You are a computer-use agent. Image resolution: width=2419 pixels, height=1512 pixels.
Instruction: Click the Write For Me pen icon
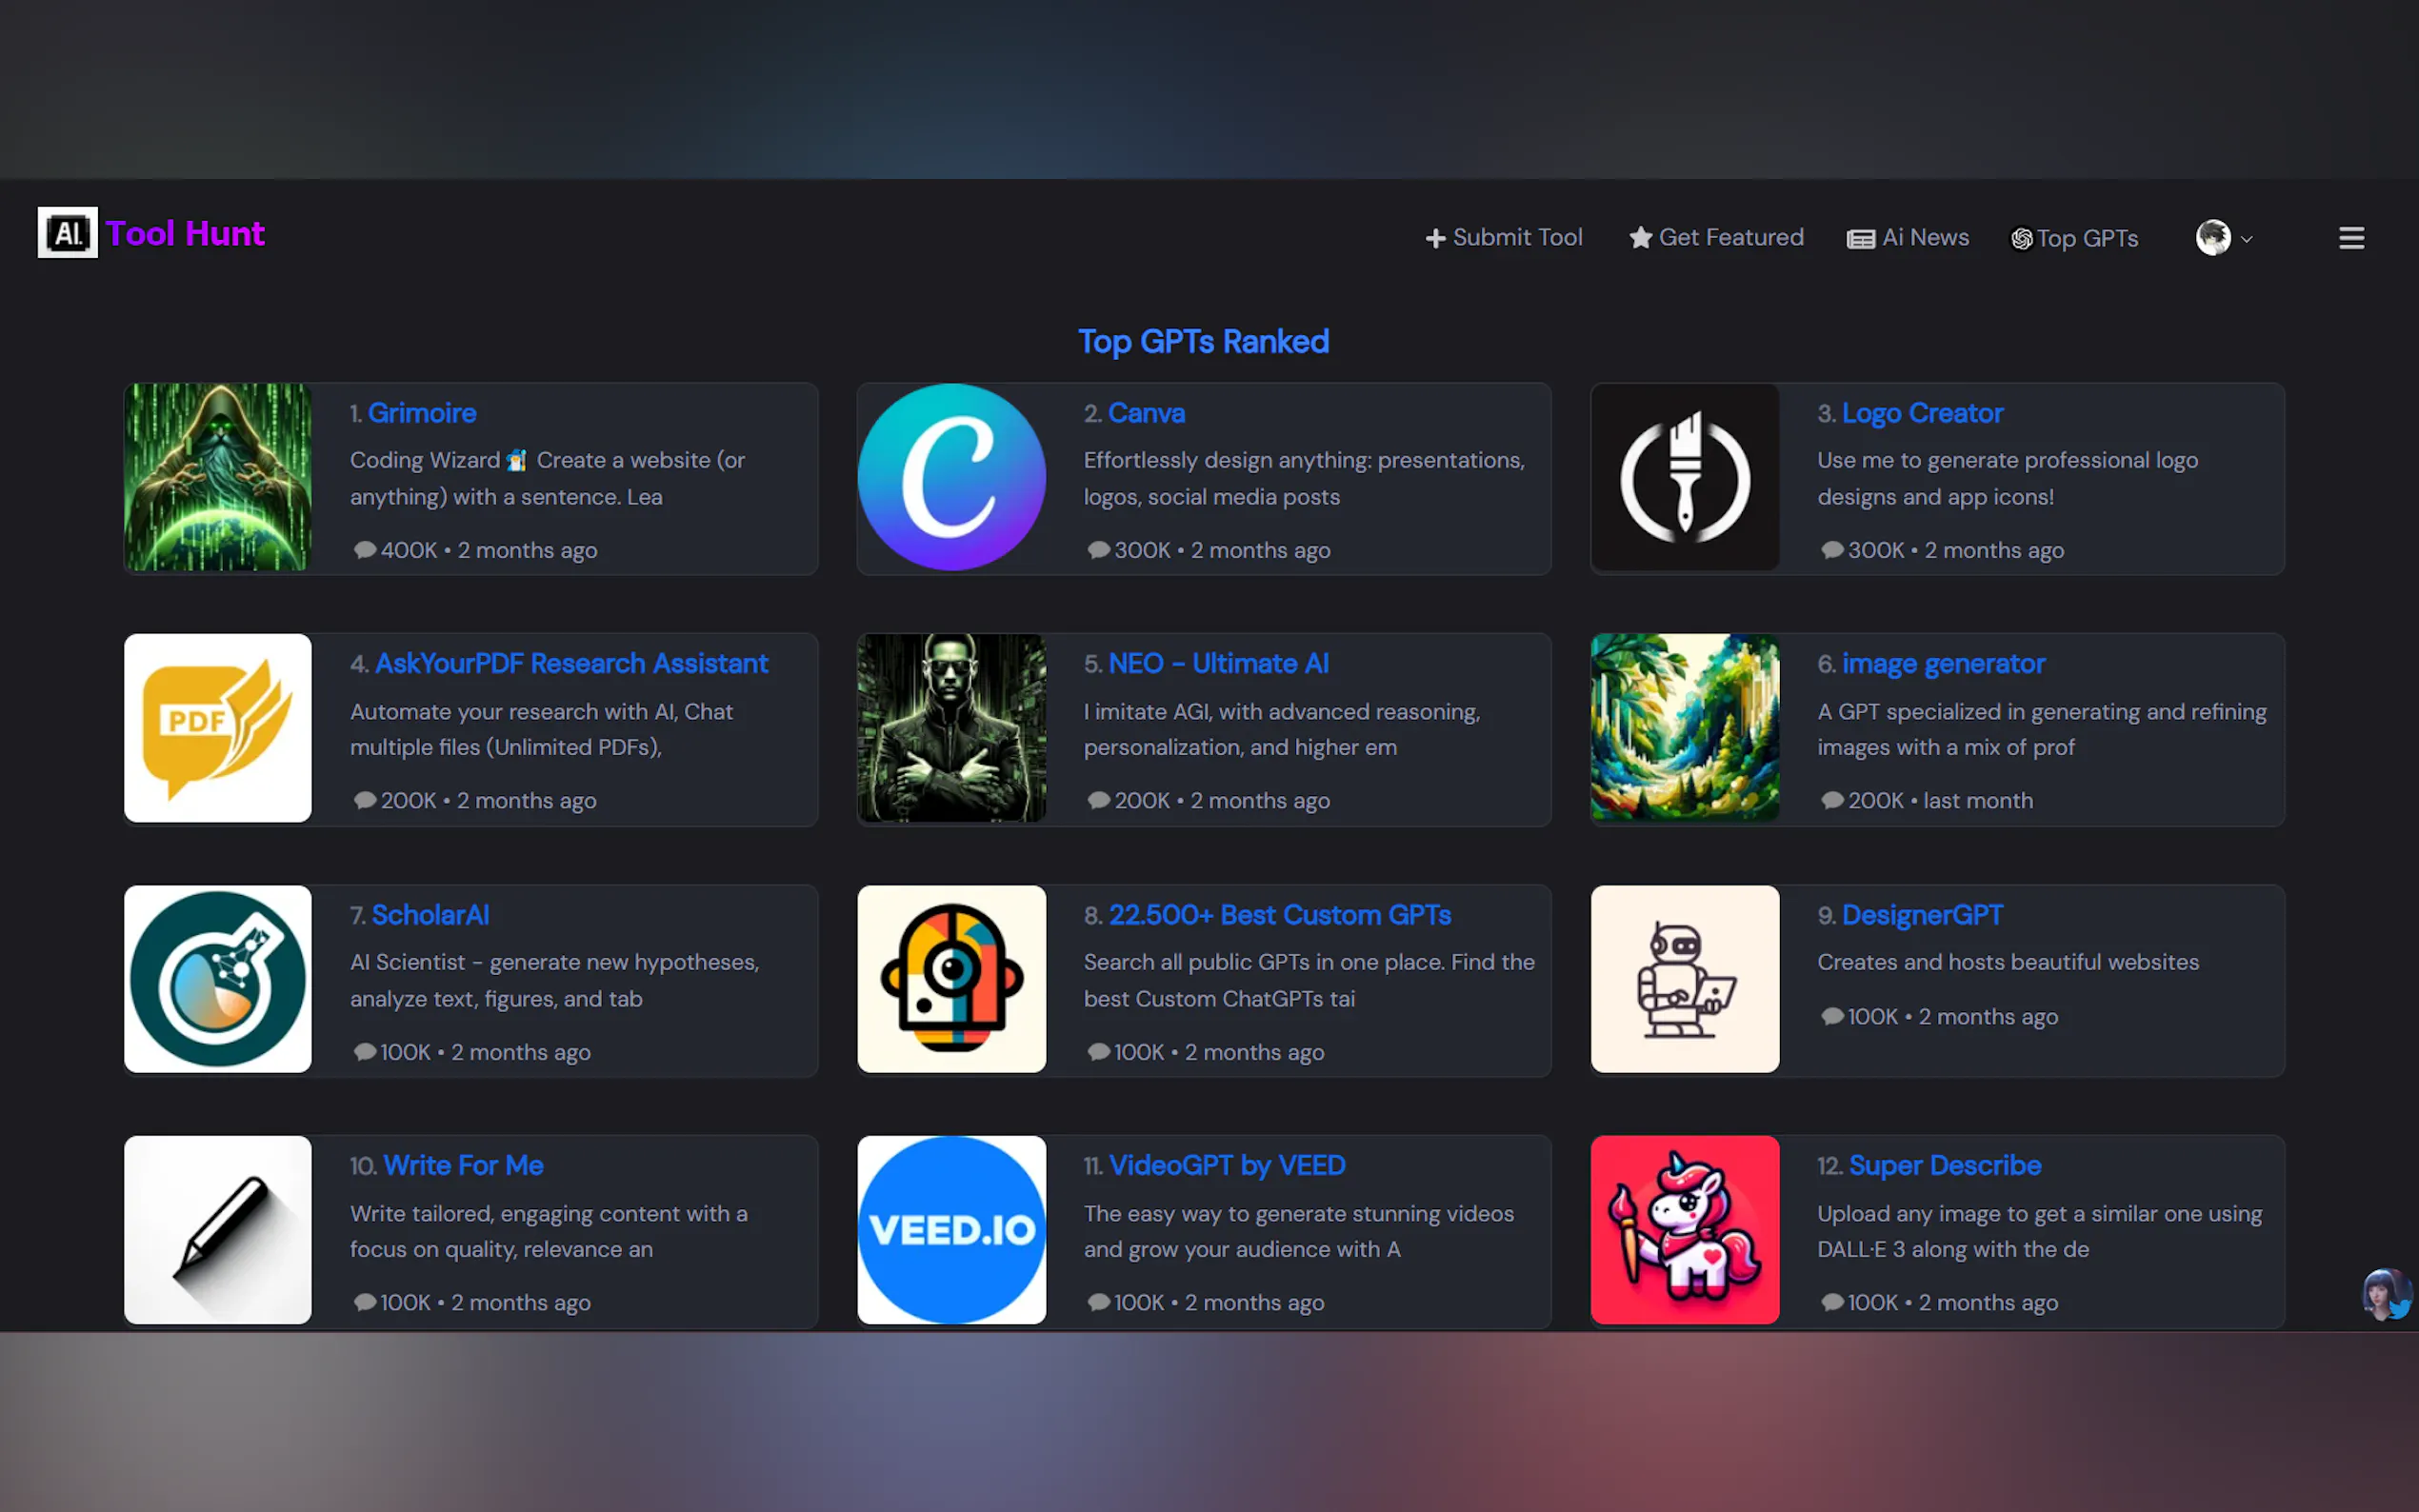(x=218, y=1230)
